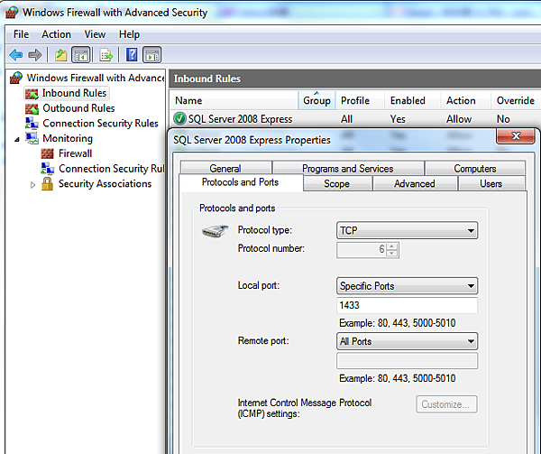Select Outbound Rules in the tree

click(78, 108)
